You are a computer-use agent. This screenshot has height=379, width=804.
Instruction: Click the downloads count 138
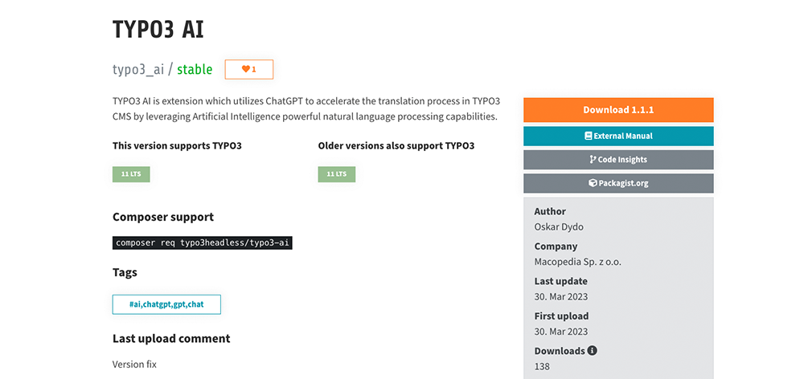(543, 366)
